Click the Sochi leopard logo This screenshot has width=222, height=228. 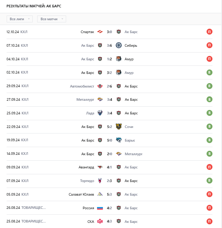point(119,127)
